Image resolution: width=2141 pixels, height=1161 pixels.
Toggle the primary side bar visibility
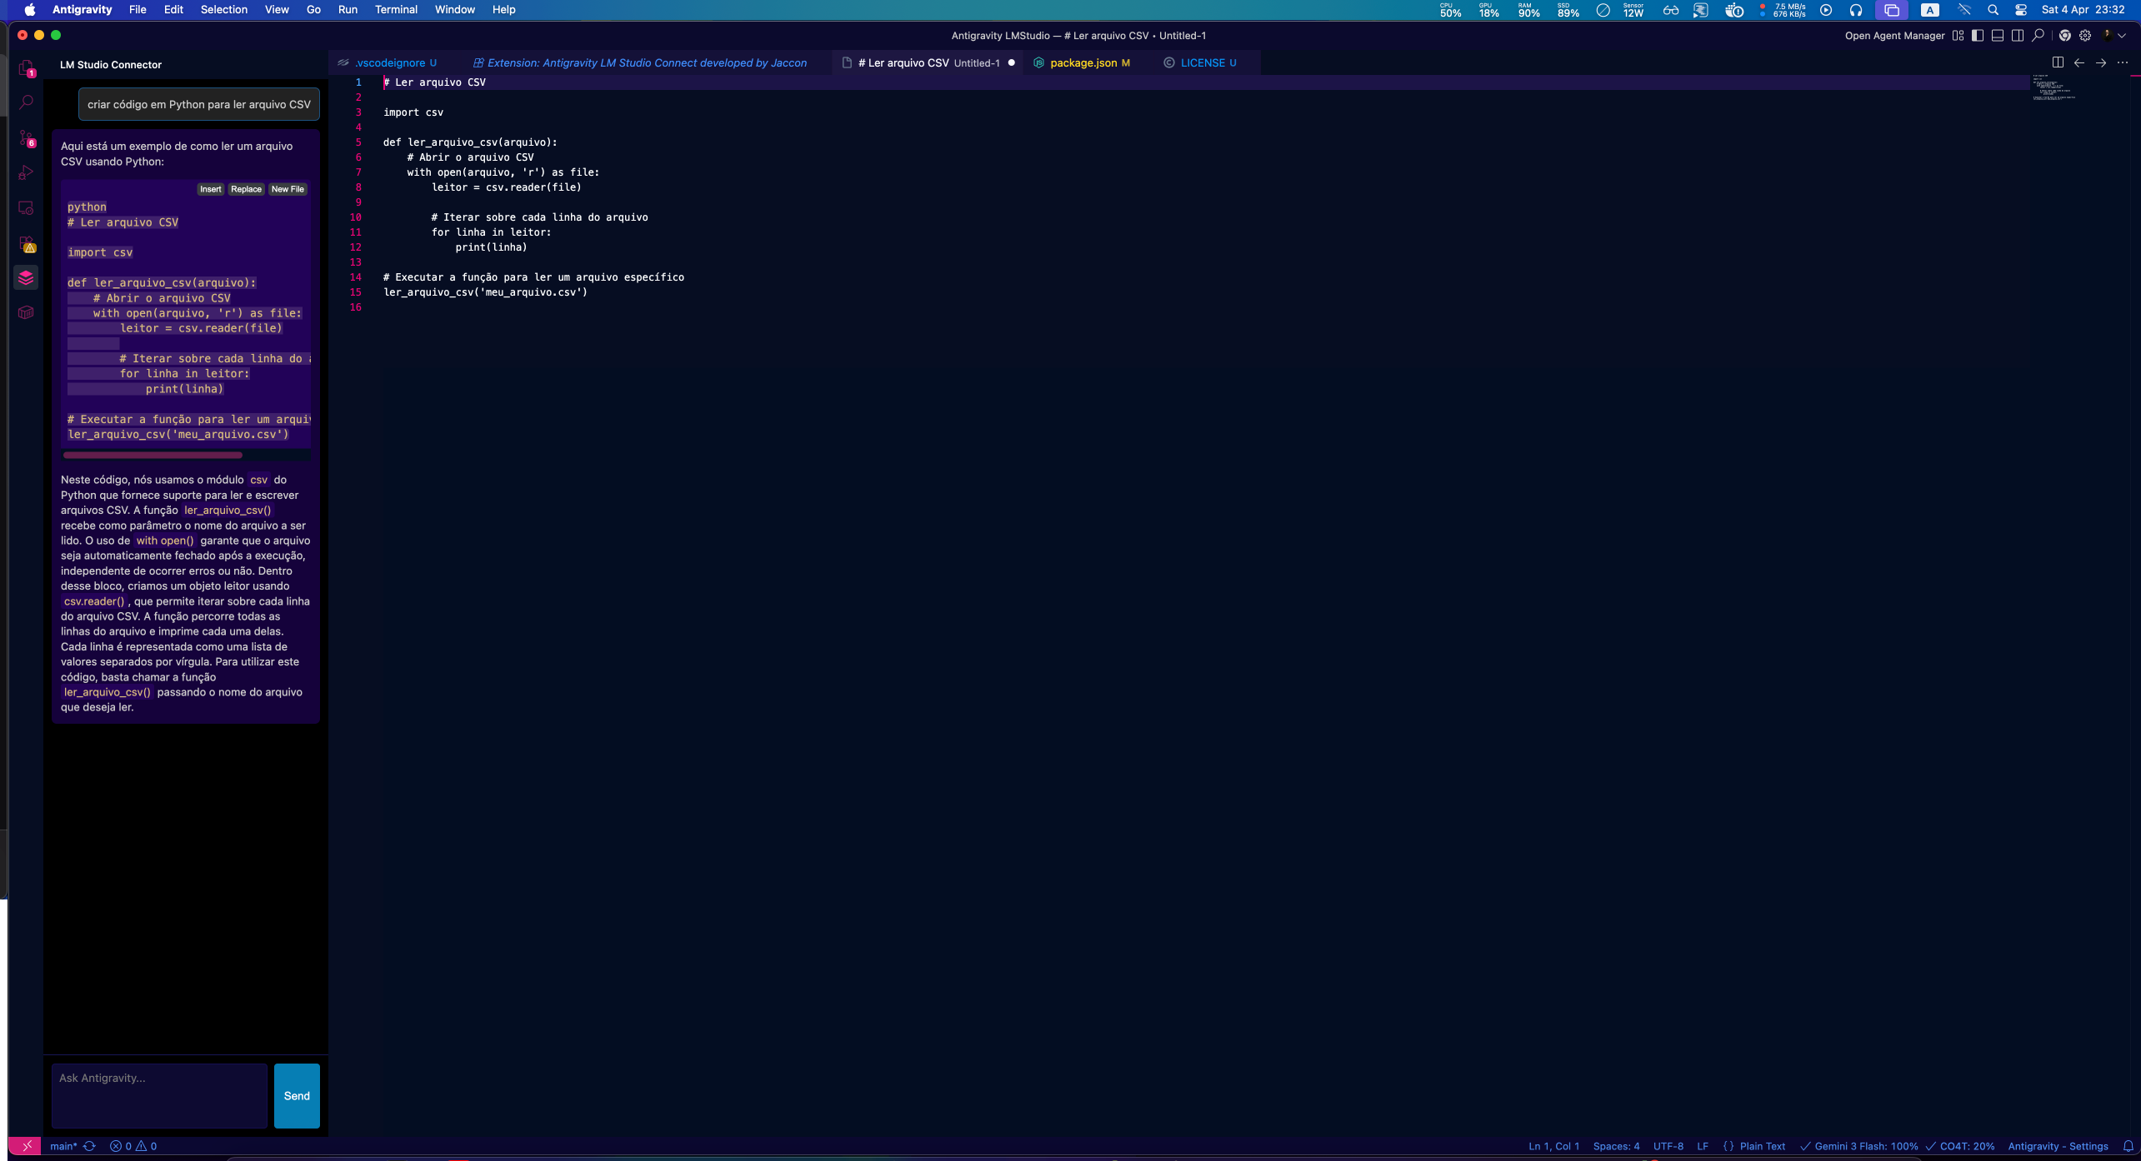pos(1978,36)
